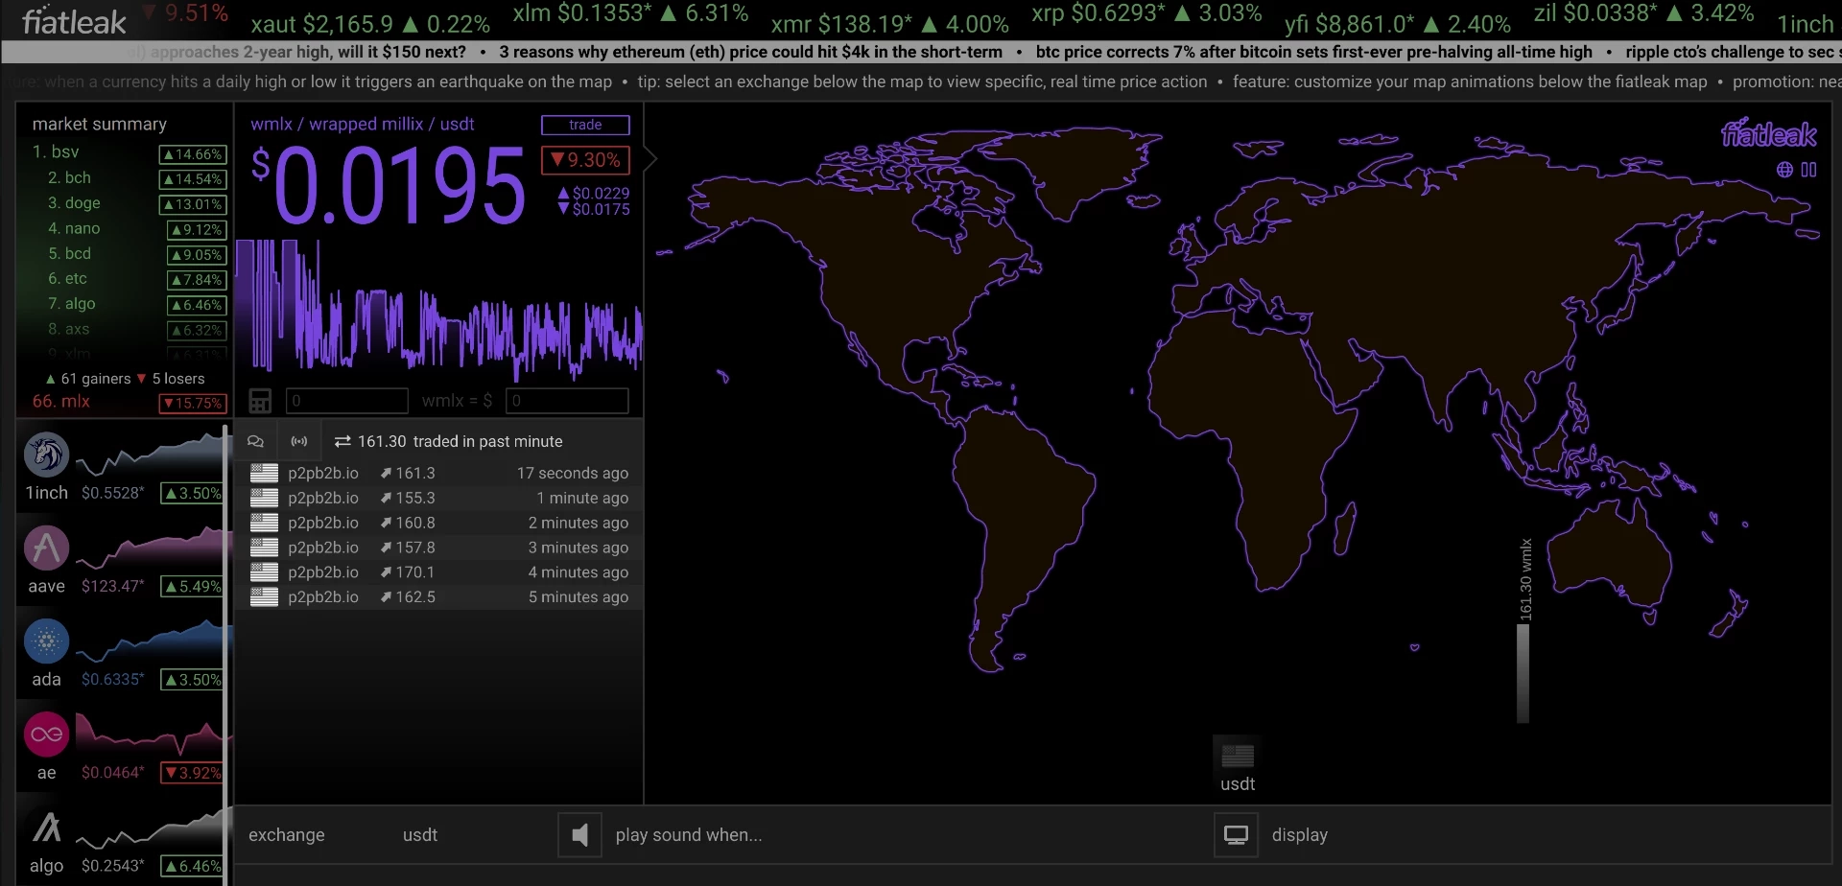The image size is (1842, 886).
Task: Click the flag on the 170.1 trade row
Action: pos(264,572)
